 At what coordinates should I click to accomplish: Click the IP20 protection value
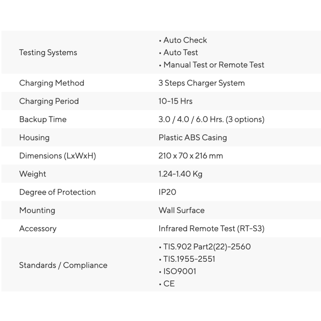167,192
